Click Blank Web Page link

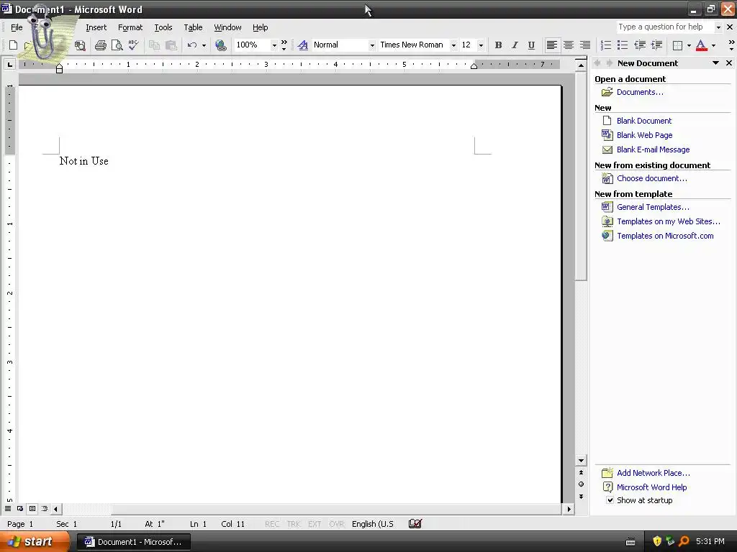click(x=644, y=135)
